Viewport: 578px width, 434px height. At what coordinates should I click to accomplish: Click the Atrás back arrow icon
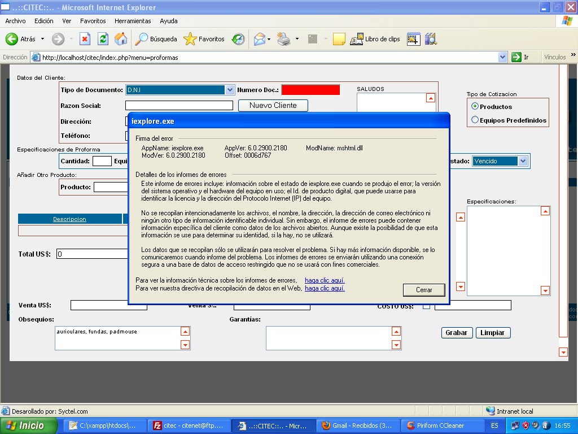12,39
